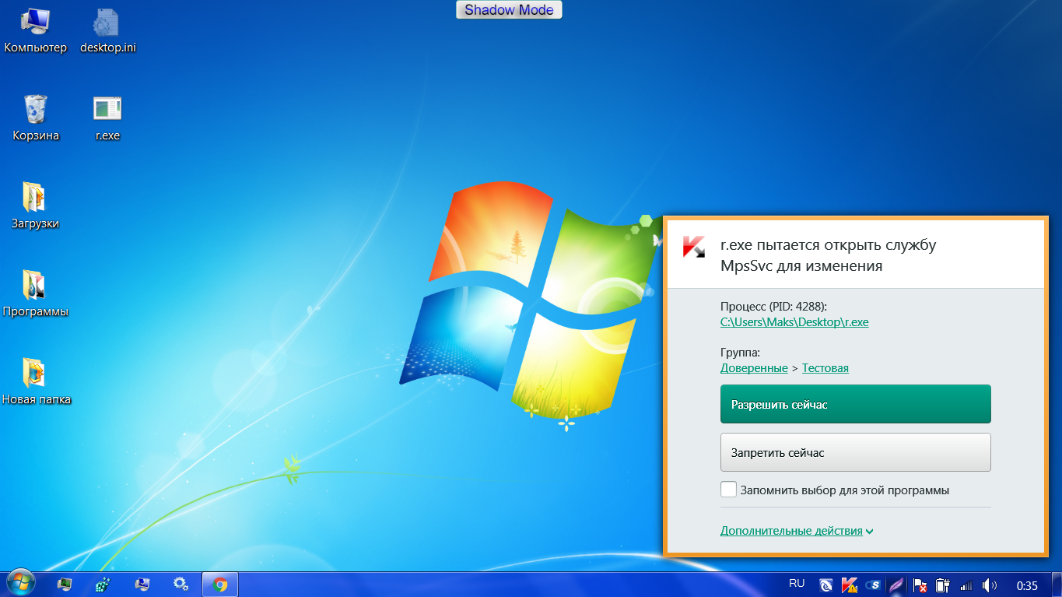The image size is (1062, 597).
Task: Open the network signal tray icon
Action: tap(966, 585)
